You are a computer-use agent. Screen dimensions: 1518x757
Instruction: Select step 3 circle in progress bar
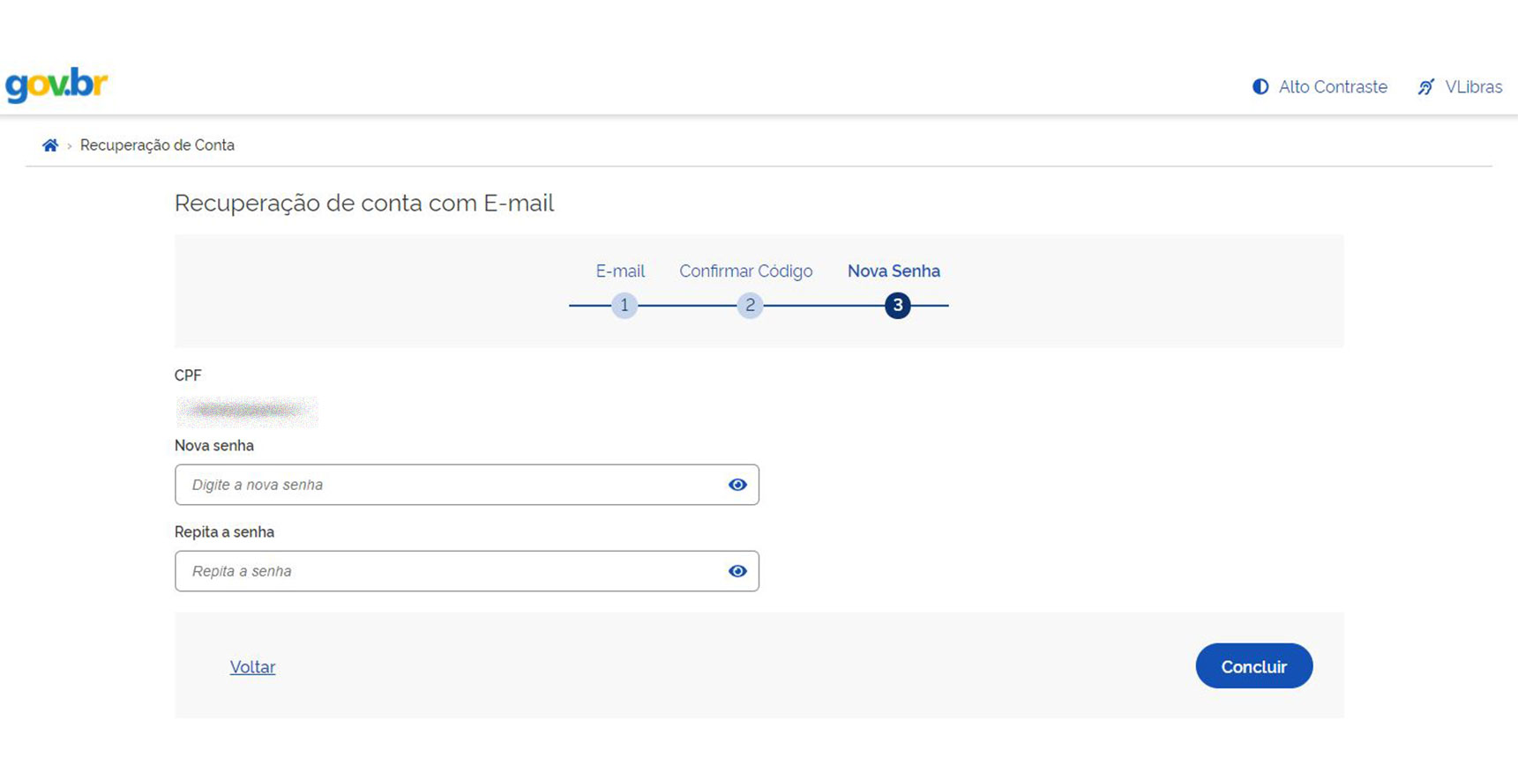coord(897,305)
